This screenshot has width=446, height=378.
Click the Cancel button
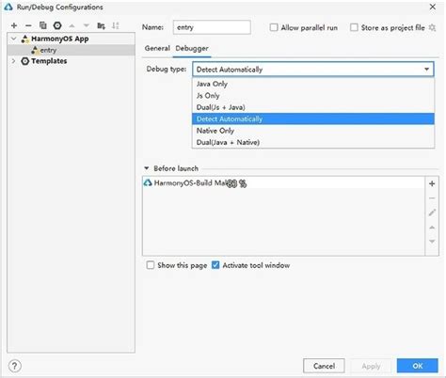324,366
